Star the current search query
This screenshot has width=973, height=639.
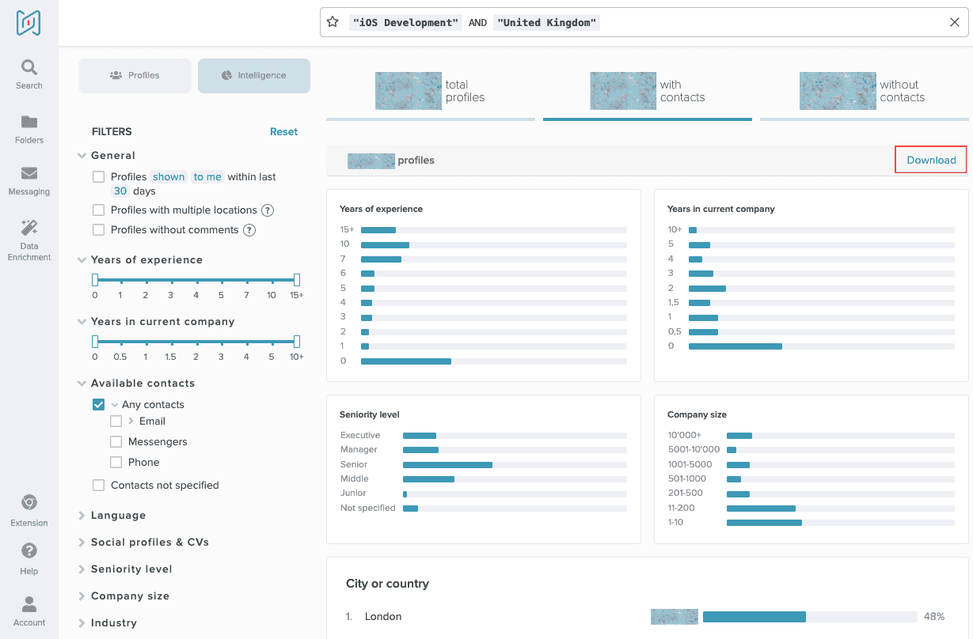tap(333, 22)
